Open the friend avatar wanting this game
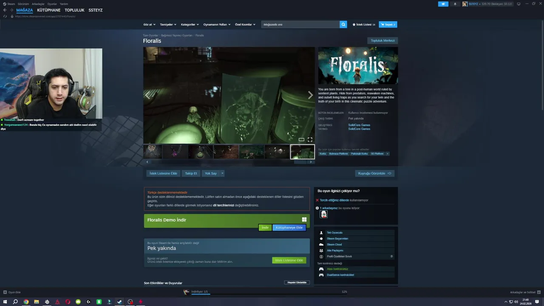The image size is (544, 306). [x=324, y=214]
